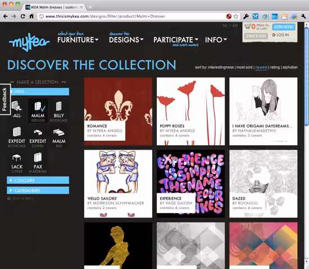Expand the CATEGORIES filter section

tap(38, 191)
